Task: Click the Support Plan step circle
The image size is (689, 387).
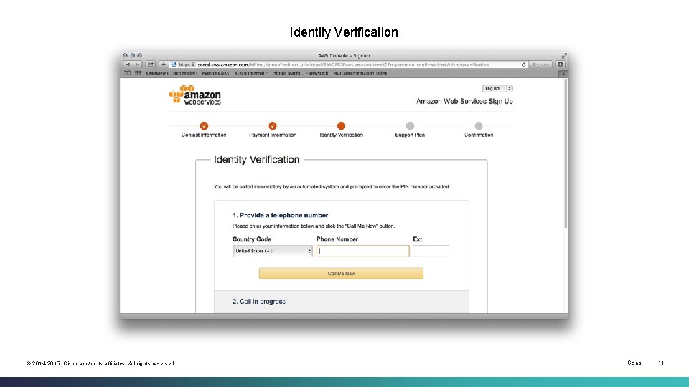Action: 410,126
